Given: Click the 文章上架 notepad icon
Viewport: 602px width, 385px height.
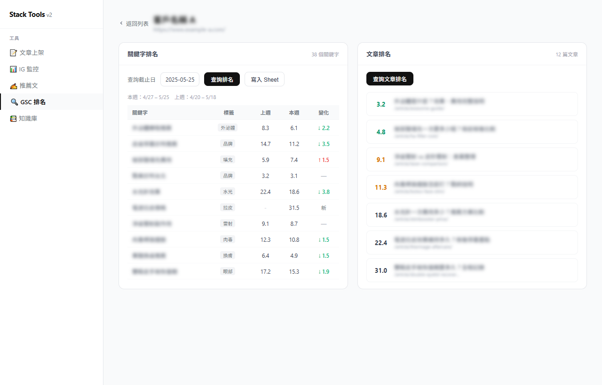Looking at the screenshot, I should click(x=13, y=53).
